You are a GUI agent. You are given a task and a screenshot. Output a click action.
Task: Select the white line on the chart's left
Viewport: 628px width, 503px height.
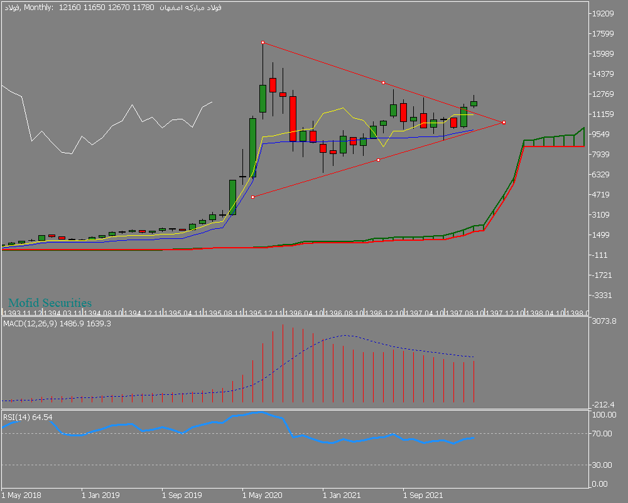107,120
